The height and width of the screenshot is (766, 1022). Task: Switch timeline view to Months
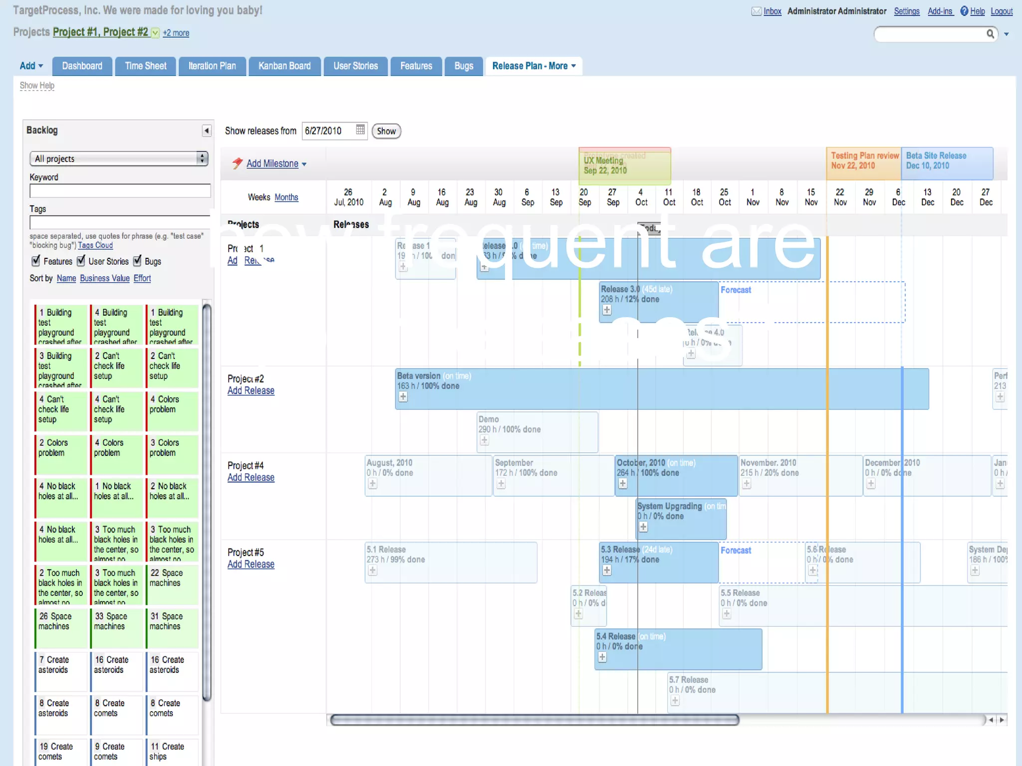[x=286, y=197]
